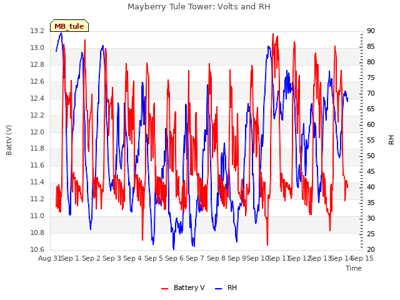This screenshot has width=400, height=300.
Task: Click the 12.2 left axis value
Action: [37, 115]
